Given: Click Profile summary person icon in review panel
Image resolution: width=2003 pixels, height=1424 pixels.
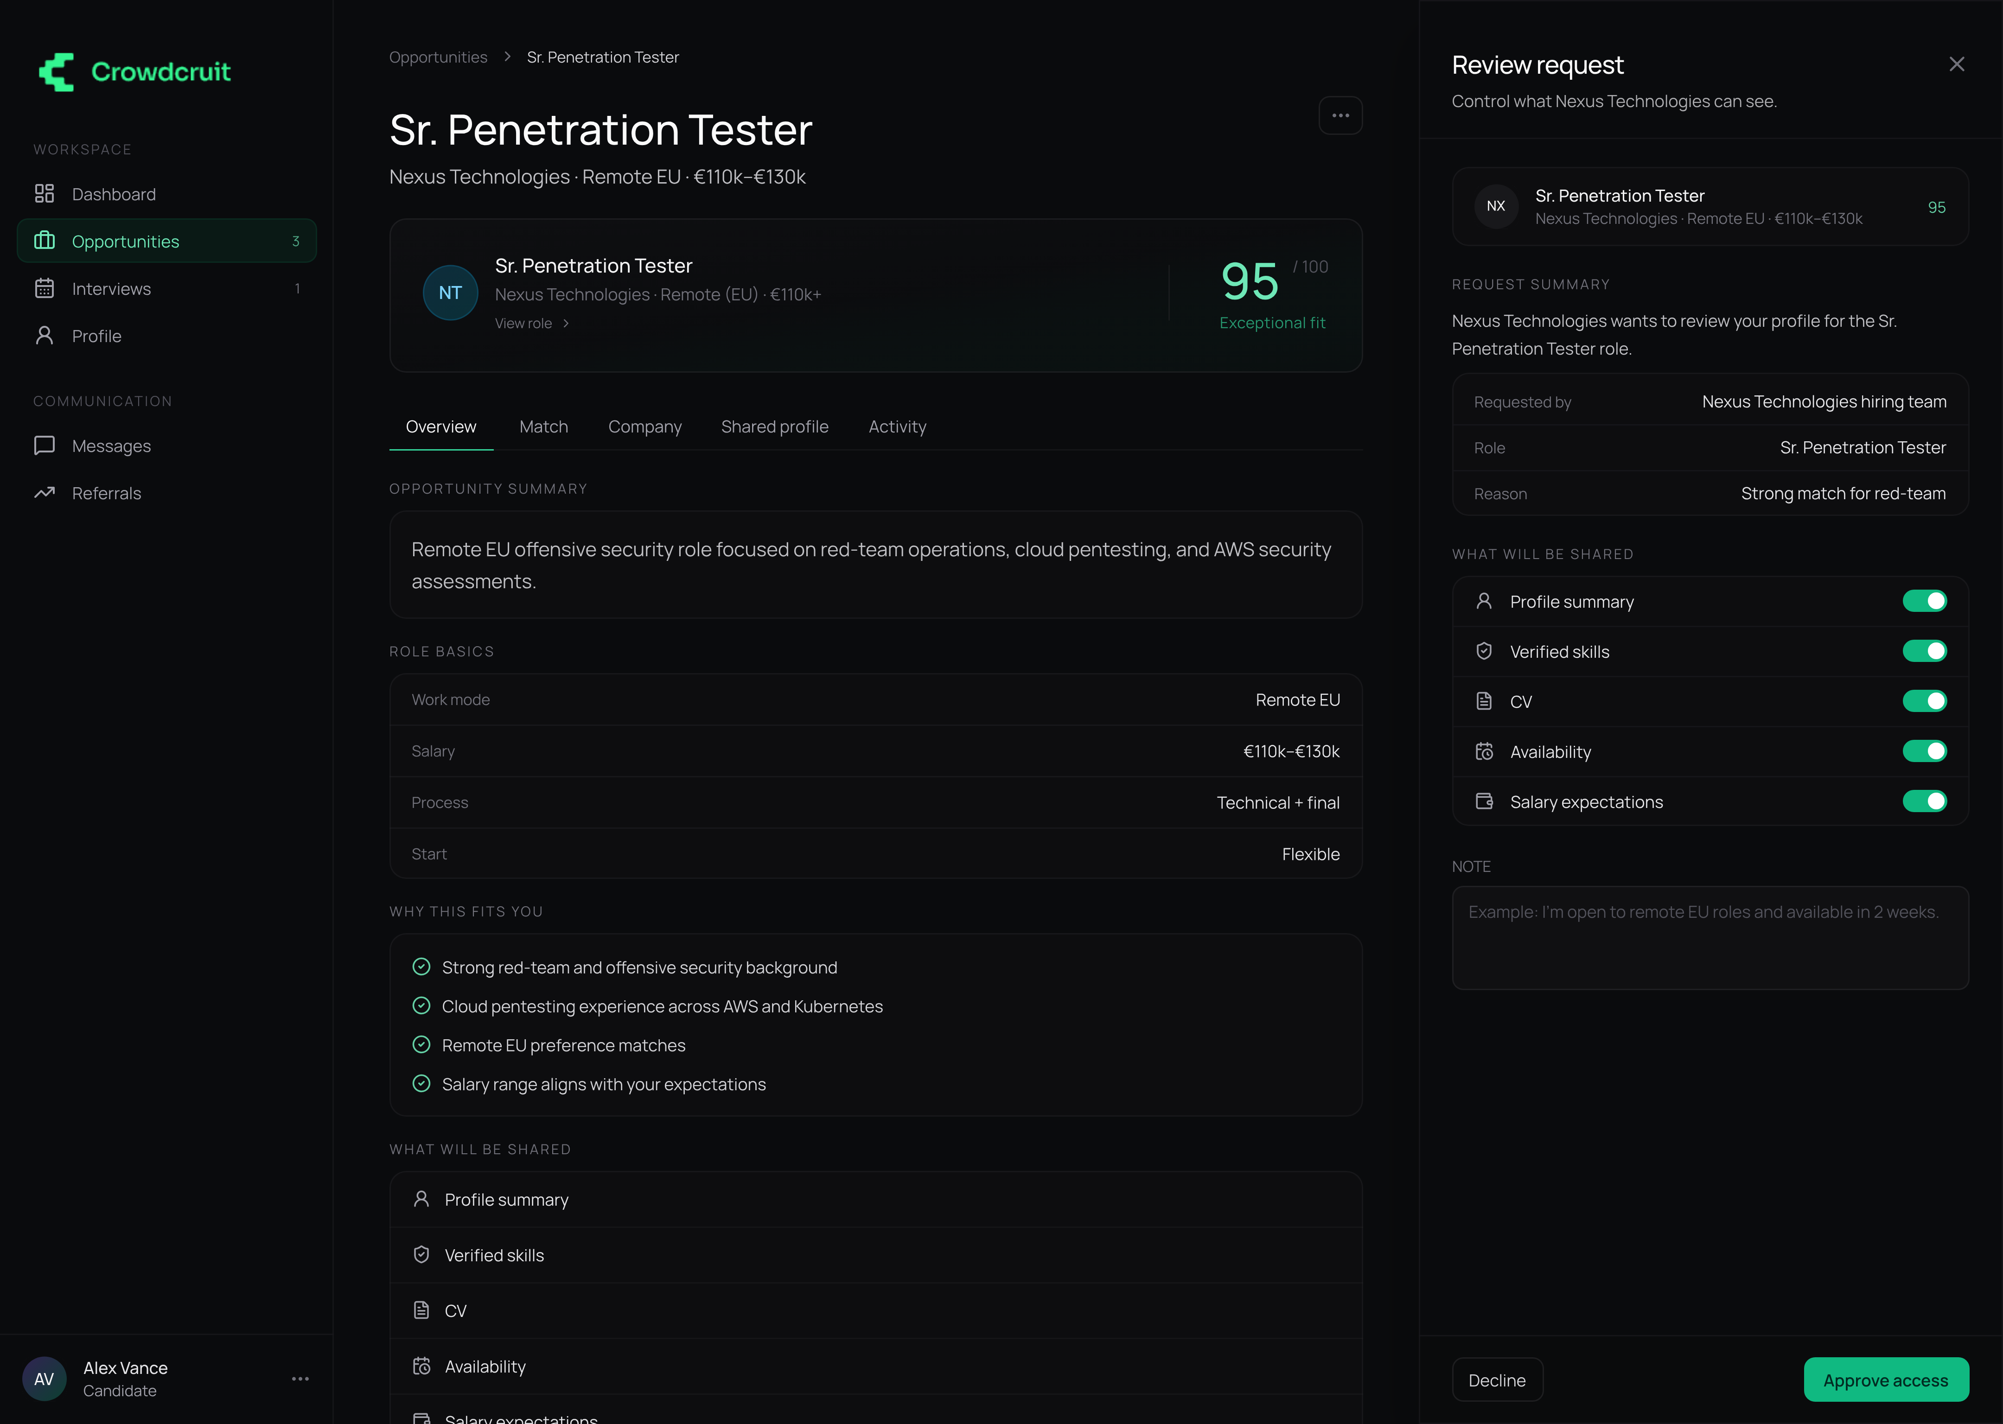Looking at the screenshot, I should click(x=1484, y=601).
